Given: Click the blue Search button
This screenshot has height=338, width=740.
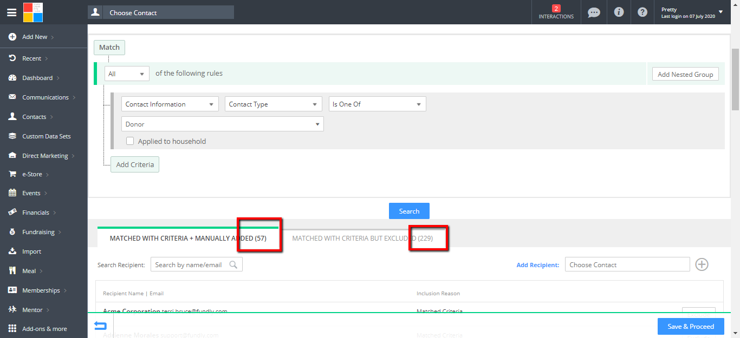Looking at the screenshot, I should (x=409, y=211).
